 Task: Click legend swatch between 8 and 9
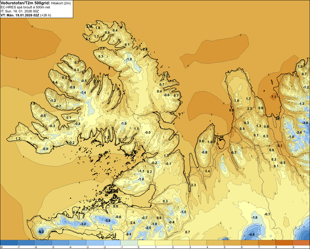pos(284,243)
